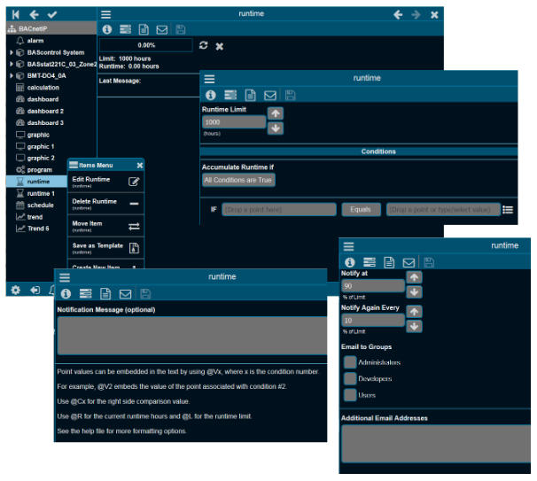Viewport: 537px width, 481px height.
Task: Open the All Conditions are True selector
Action: [238, 180]
